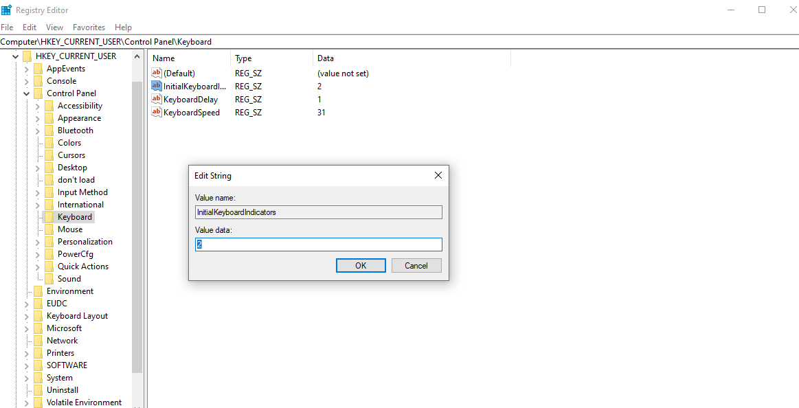Select the Keyboard key in tree
Viewport: 799px width, 408px height.
click(75, 217)
